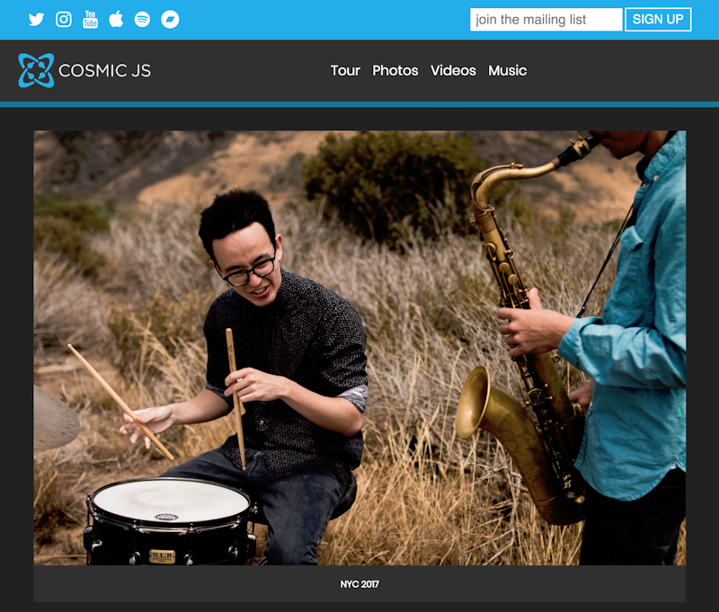Open the Spotify icon link

click(142, 19)
